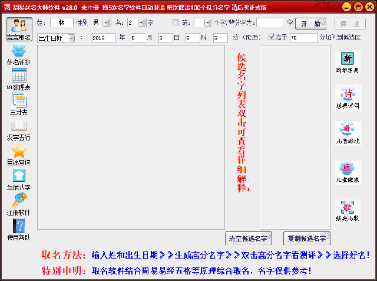
Task: Open the 注册软件 key icon
Action: pyautogui.click(x=19, y=204)
